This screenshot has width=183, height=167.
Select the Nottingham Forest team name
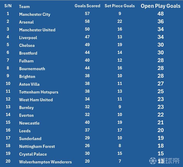pos(37,146)
